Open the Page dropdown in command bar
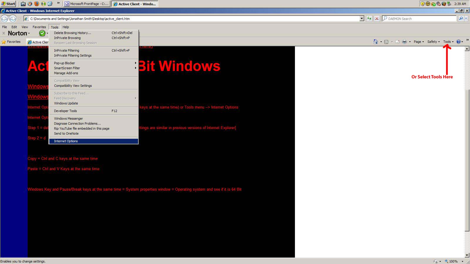This screenshot has height=264, width=470. pyautogui.click(x=419, y=42)
